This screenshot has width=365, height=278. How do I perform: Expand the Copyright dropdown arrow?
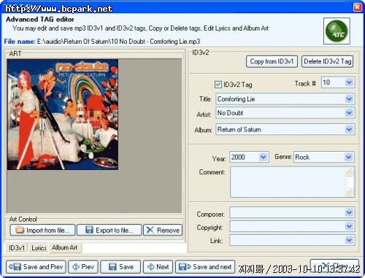coord(349,226)
